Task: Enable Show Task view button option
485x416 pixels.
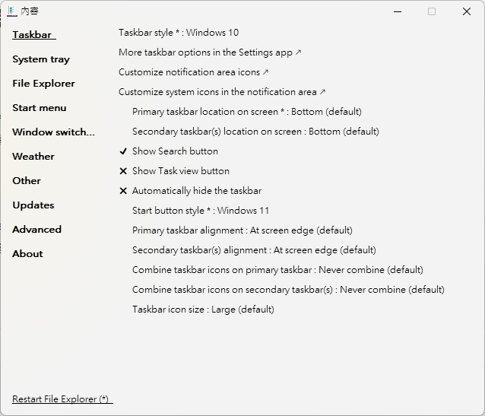Action: click(x=180, y=171)
